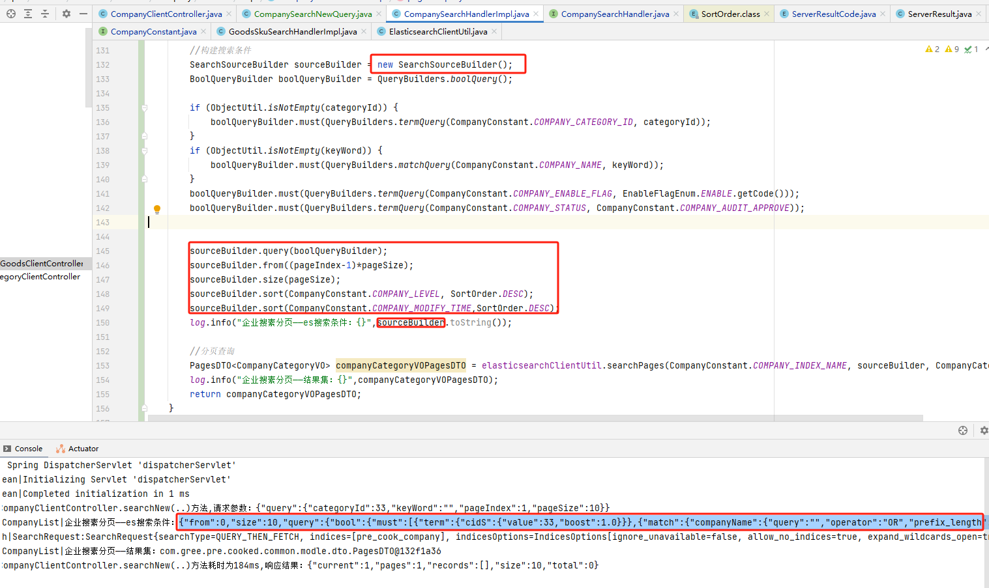Close CompanySearchHandlerImpl.java tab
Image resolution: width=989 pixels, height=588 pixels.
click(536, 14)
